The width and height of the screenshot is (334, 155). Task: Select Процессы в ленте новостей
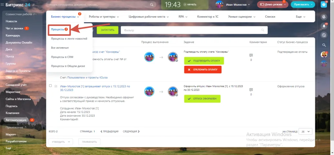(x=69, y=39)
